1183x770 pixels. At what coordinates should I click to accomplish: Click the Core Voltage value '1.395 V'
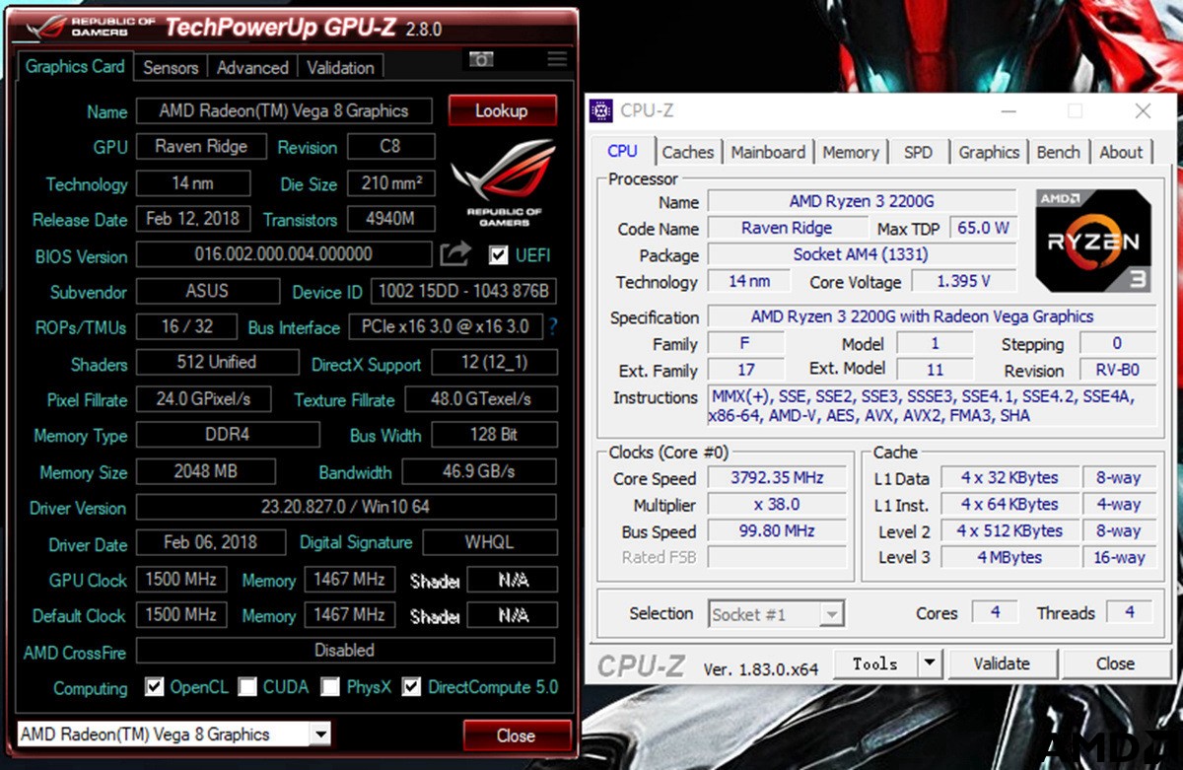[x=963, y=281]
